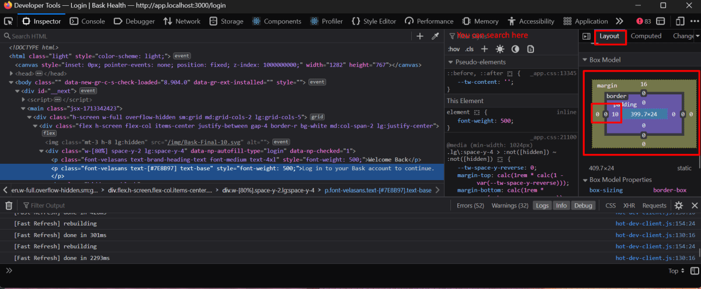The image size is (701, 289).
Task: Open the Performance tab
Action: (x=429, y=22)
